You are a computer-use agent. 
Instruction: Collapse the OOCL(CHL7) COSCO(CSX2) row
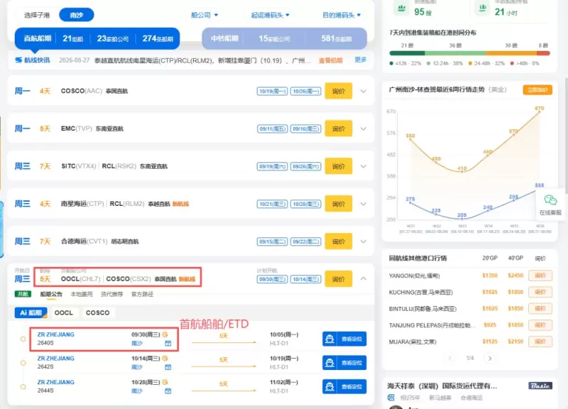point(364,278)
